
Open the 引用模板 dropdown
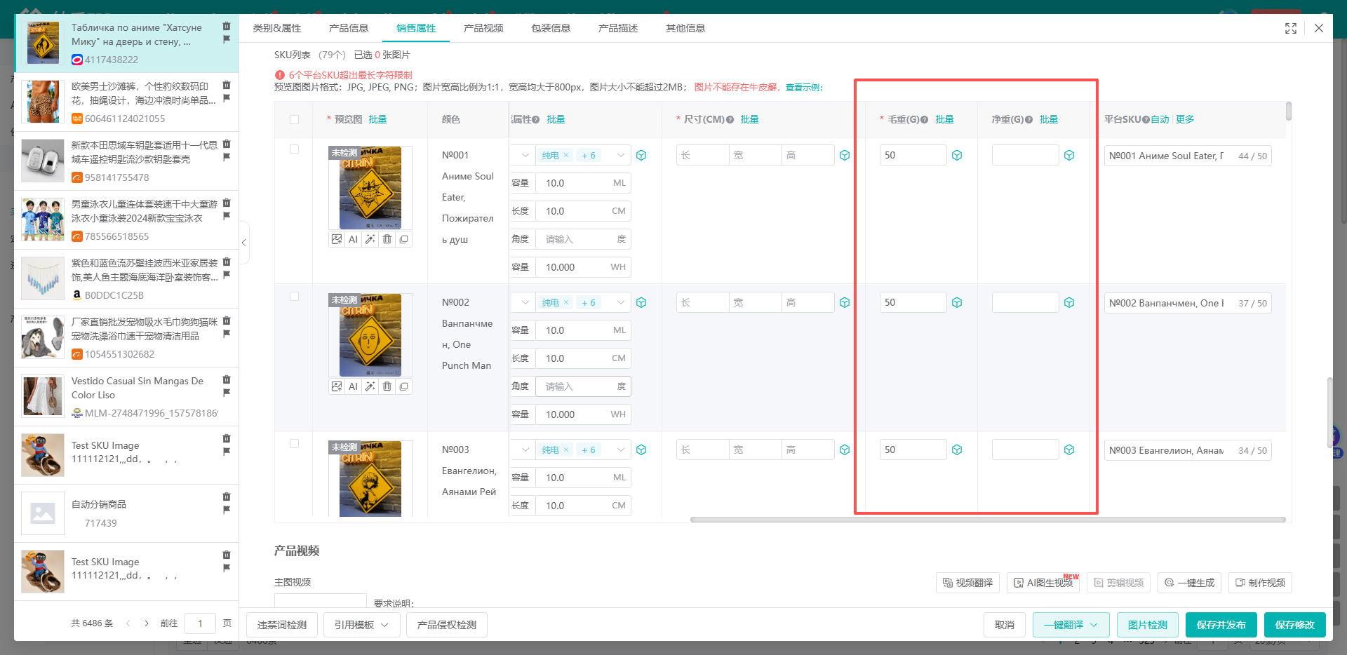point(361,625)
